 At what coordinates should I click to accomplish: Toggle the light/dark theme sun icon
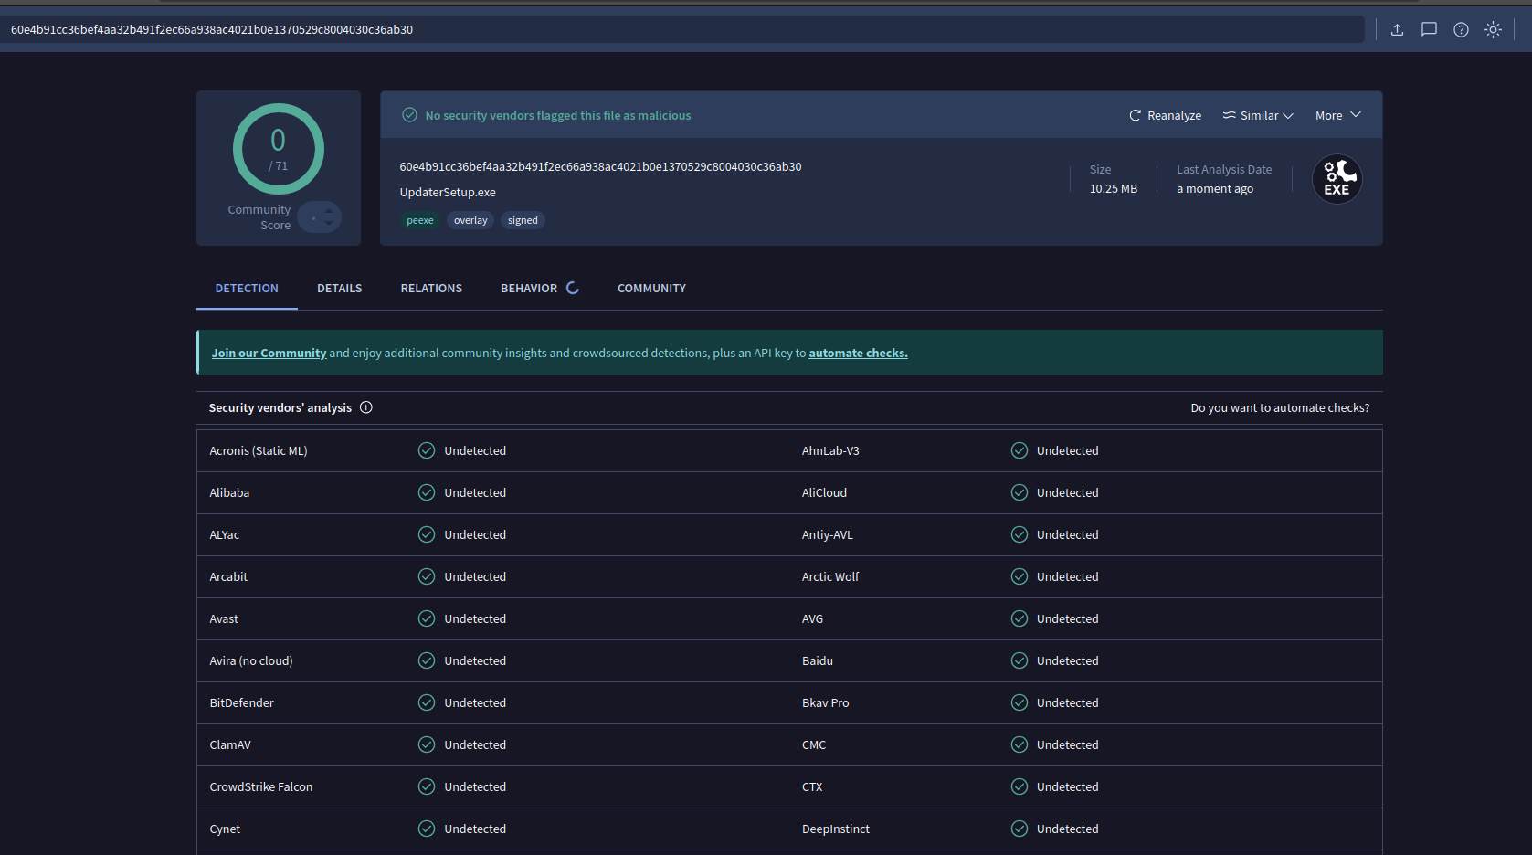pos(1493,30)
